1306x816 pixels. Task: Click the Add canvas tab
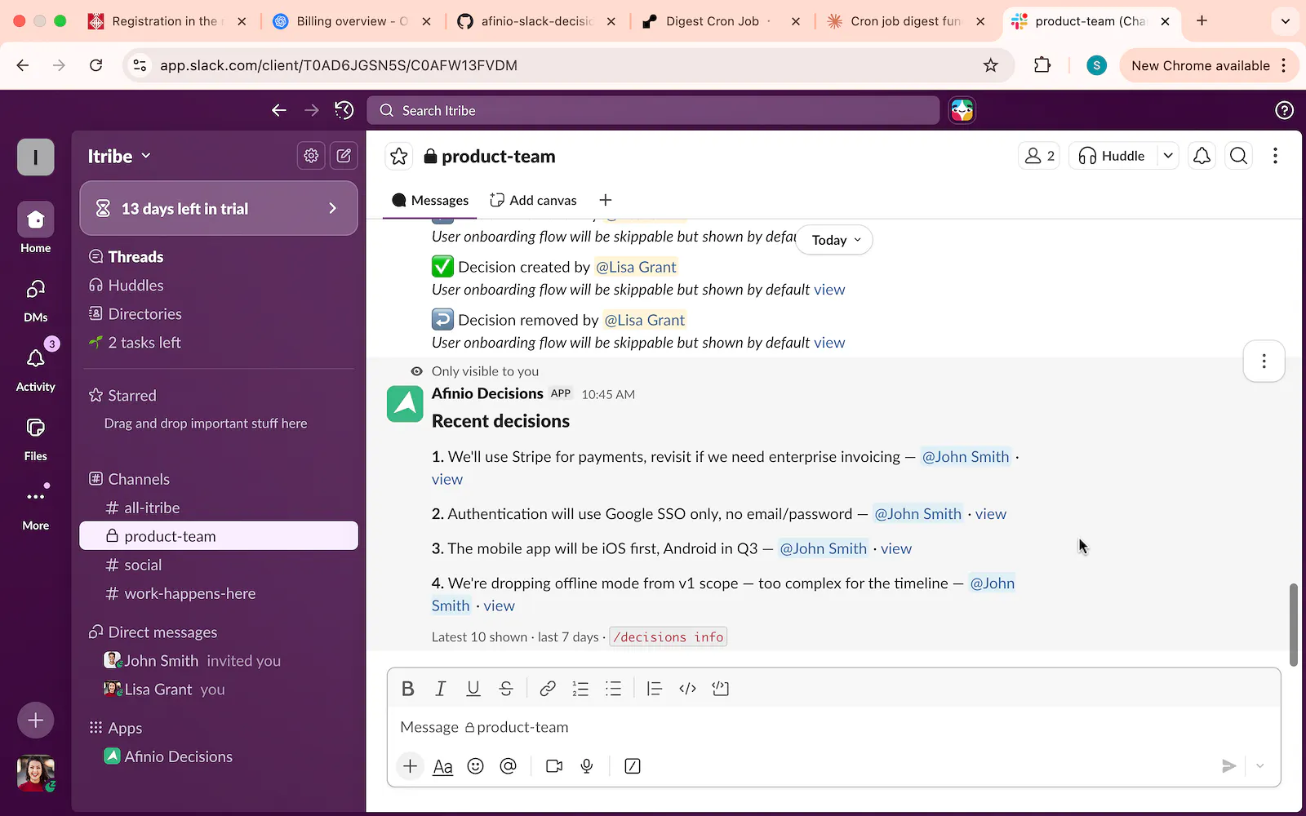coord(533,201)
